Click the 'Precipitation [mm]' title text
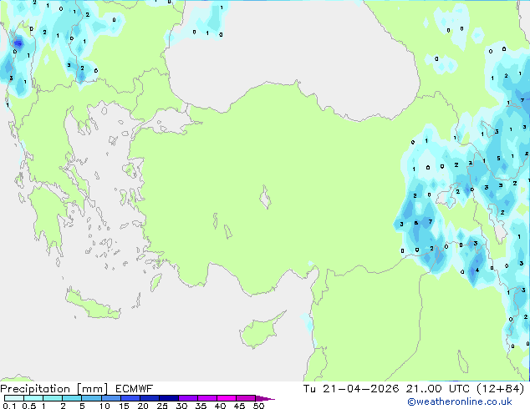530x409 pixels. (x=54, y=389)
